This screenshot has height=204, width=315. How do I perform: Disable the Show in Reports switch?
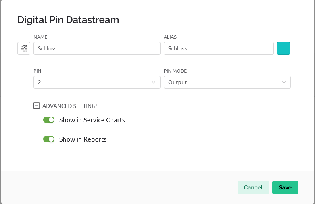coord(49,139)
